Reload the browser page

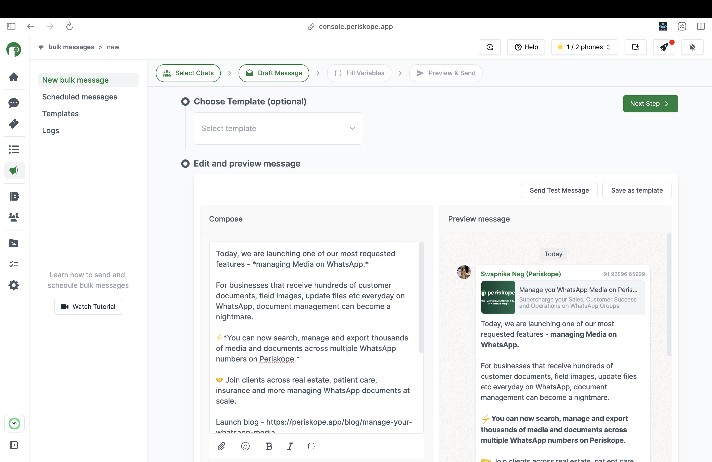(70, 26)
